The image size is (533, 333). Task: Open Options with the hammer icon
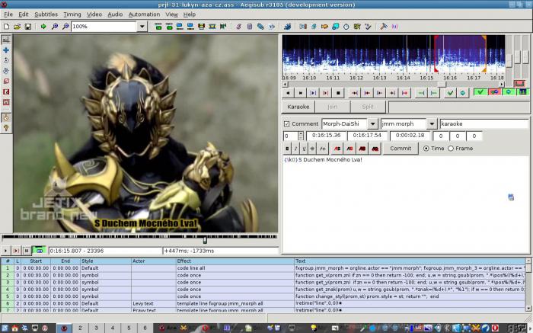pos(384,26)
